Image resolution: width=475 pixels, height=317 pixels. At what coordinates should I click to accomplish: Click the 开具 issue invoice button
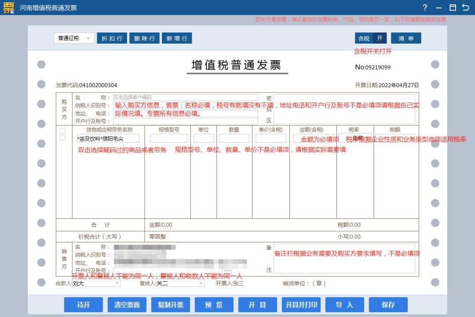257,304
